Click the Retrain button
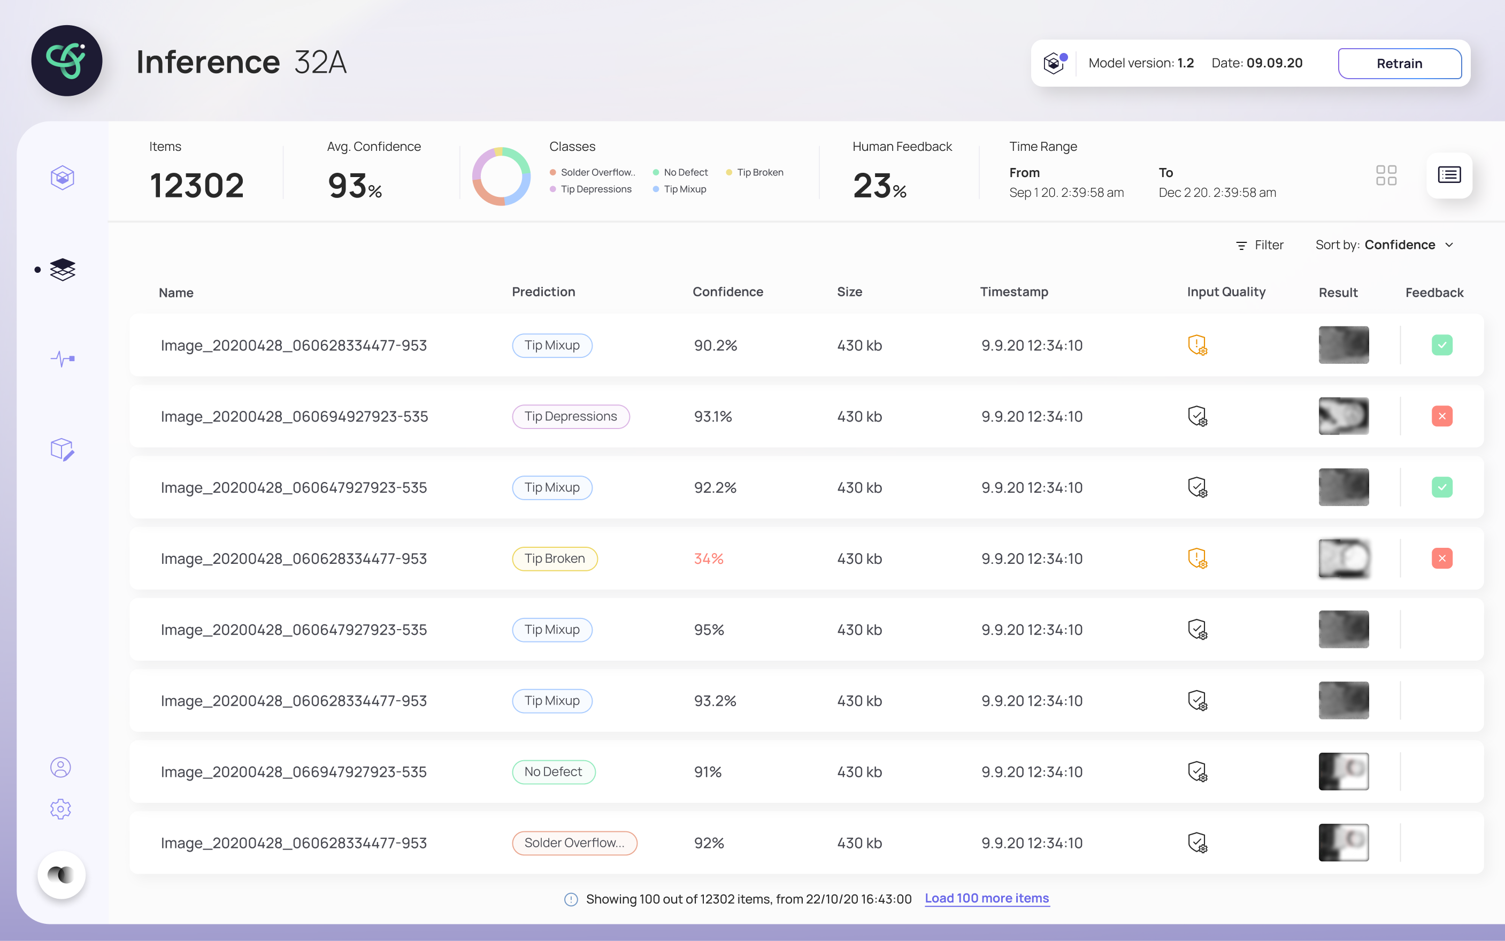1505x941 pixels. point(1399,64)
